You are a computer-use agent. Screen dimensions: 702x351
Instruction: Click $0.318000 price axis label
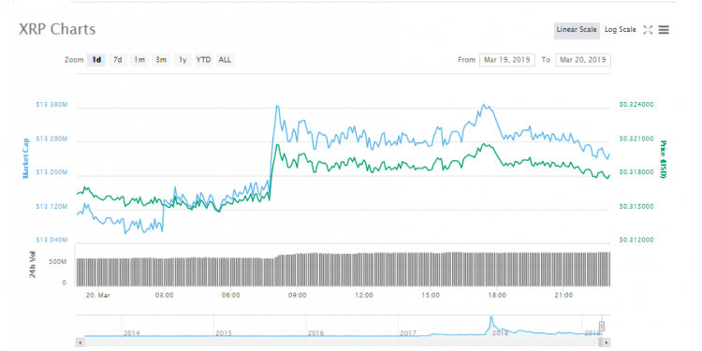(x=636, y=172)
